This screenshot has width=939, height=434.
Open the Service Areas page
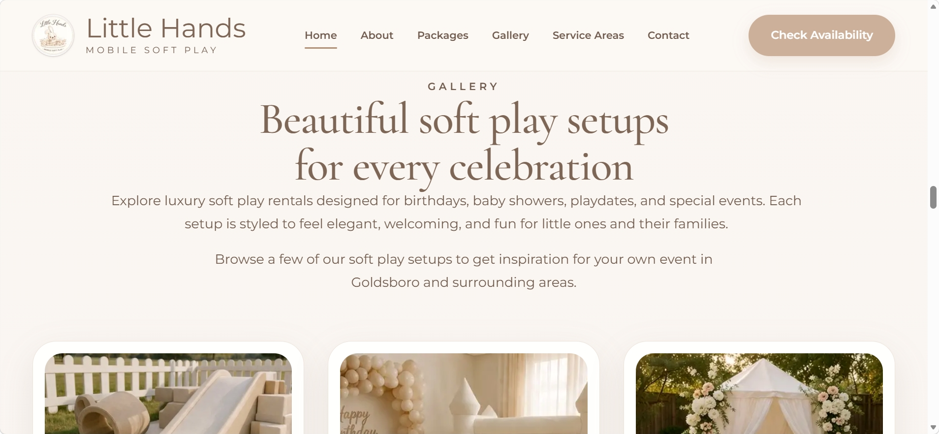588,35
